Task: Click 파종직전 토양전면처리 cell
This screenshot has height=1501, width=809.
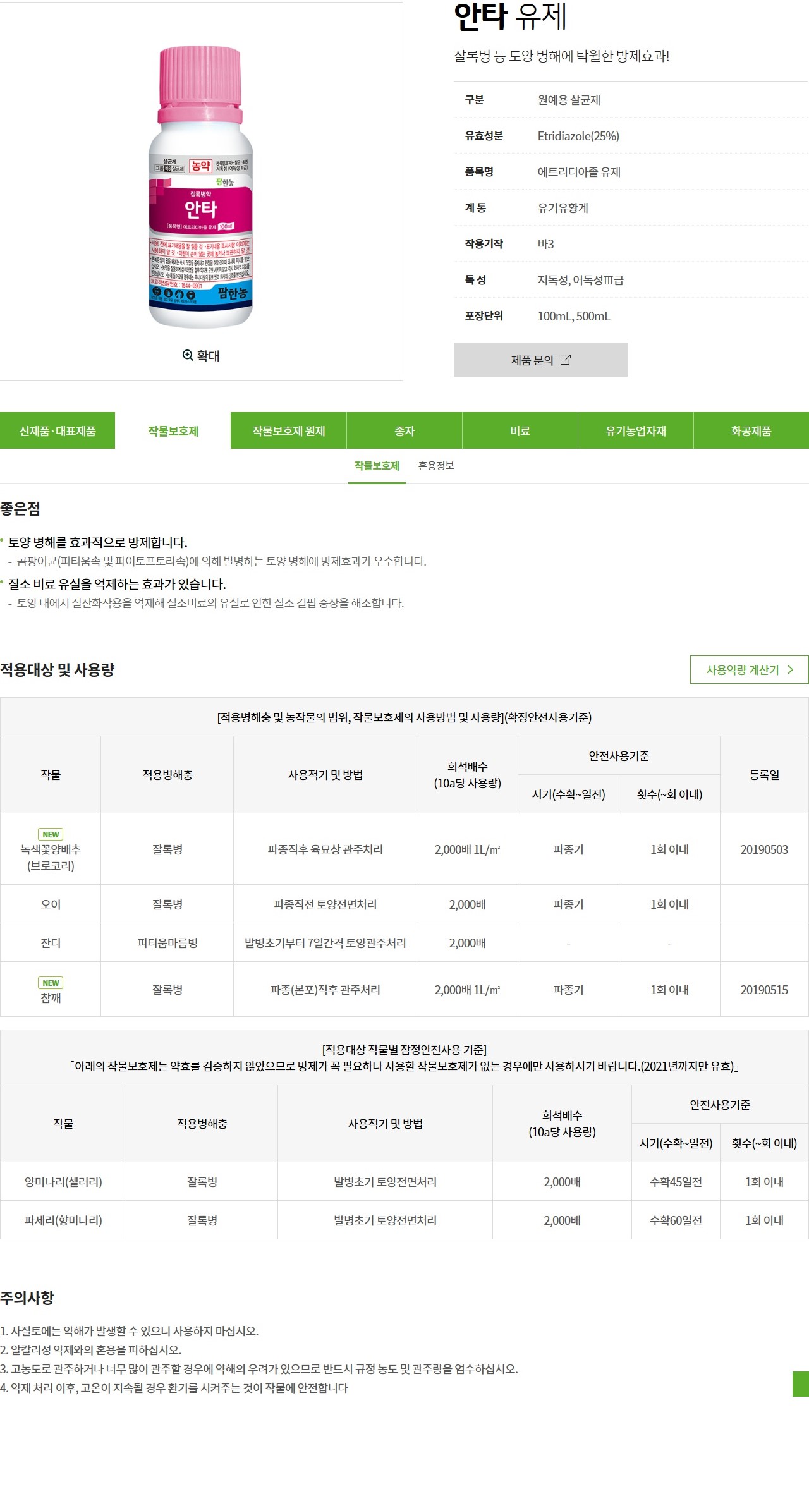Action: (x=325, y=904)
